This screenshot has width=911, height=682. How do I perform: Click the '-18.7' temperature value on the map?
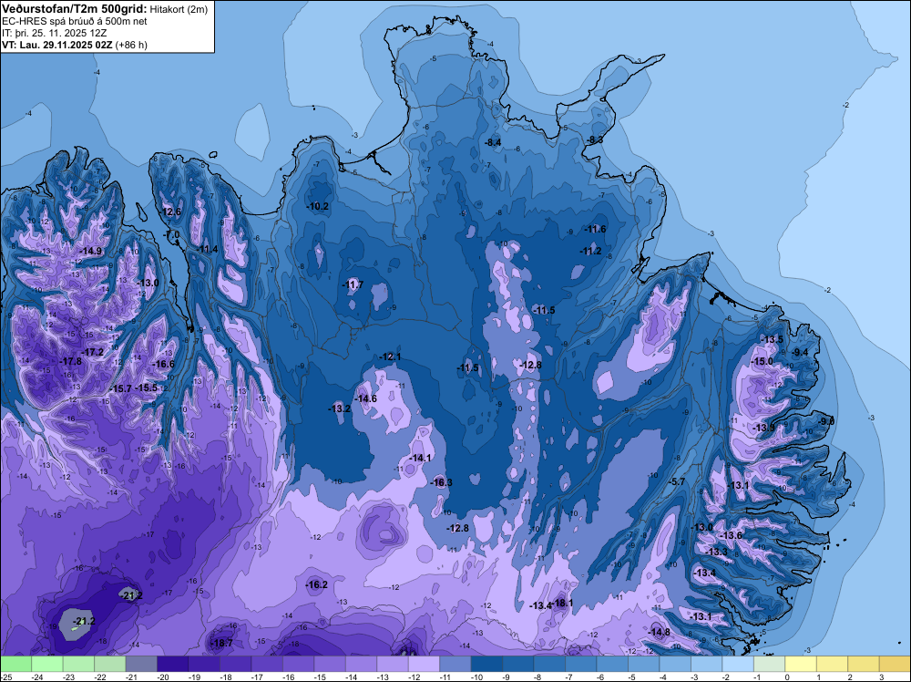point(222,643)
